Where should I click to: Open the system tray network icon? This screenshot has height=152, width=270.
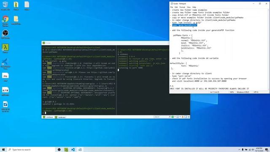point(249,149)
